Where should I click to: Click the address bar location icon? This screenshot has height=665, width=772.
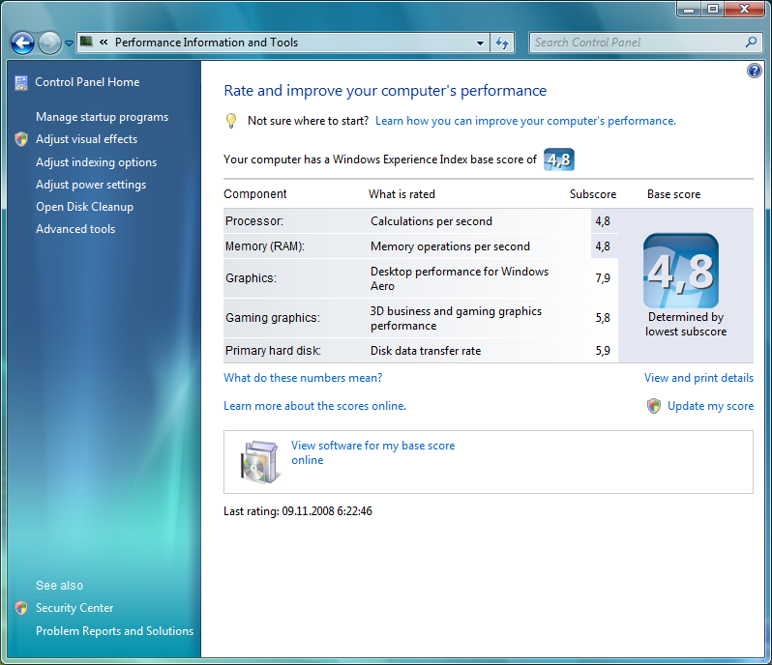click(87, 42)
